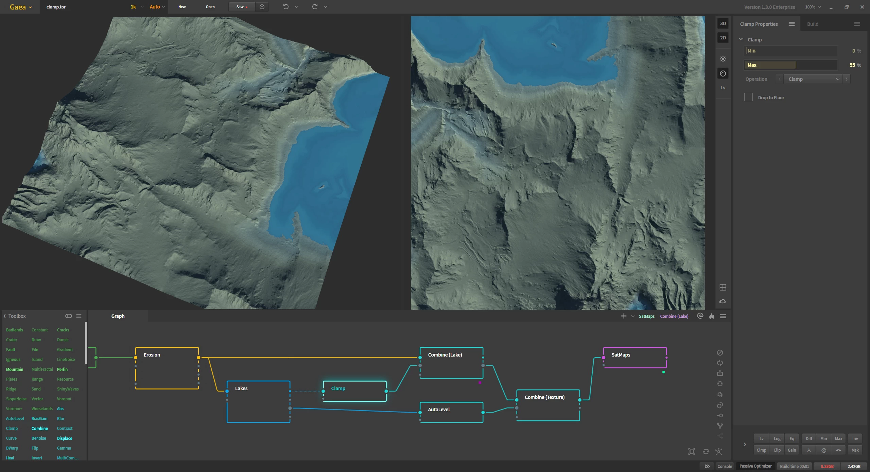The image size is (870, 472).
Task: Click the crosshair target icon in graph sidebar
Action: 720,384
